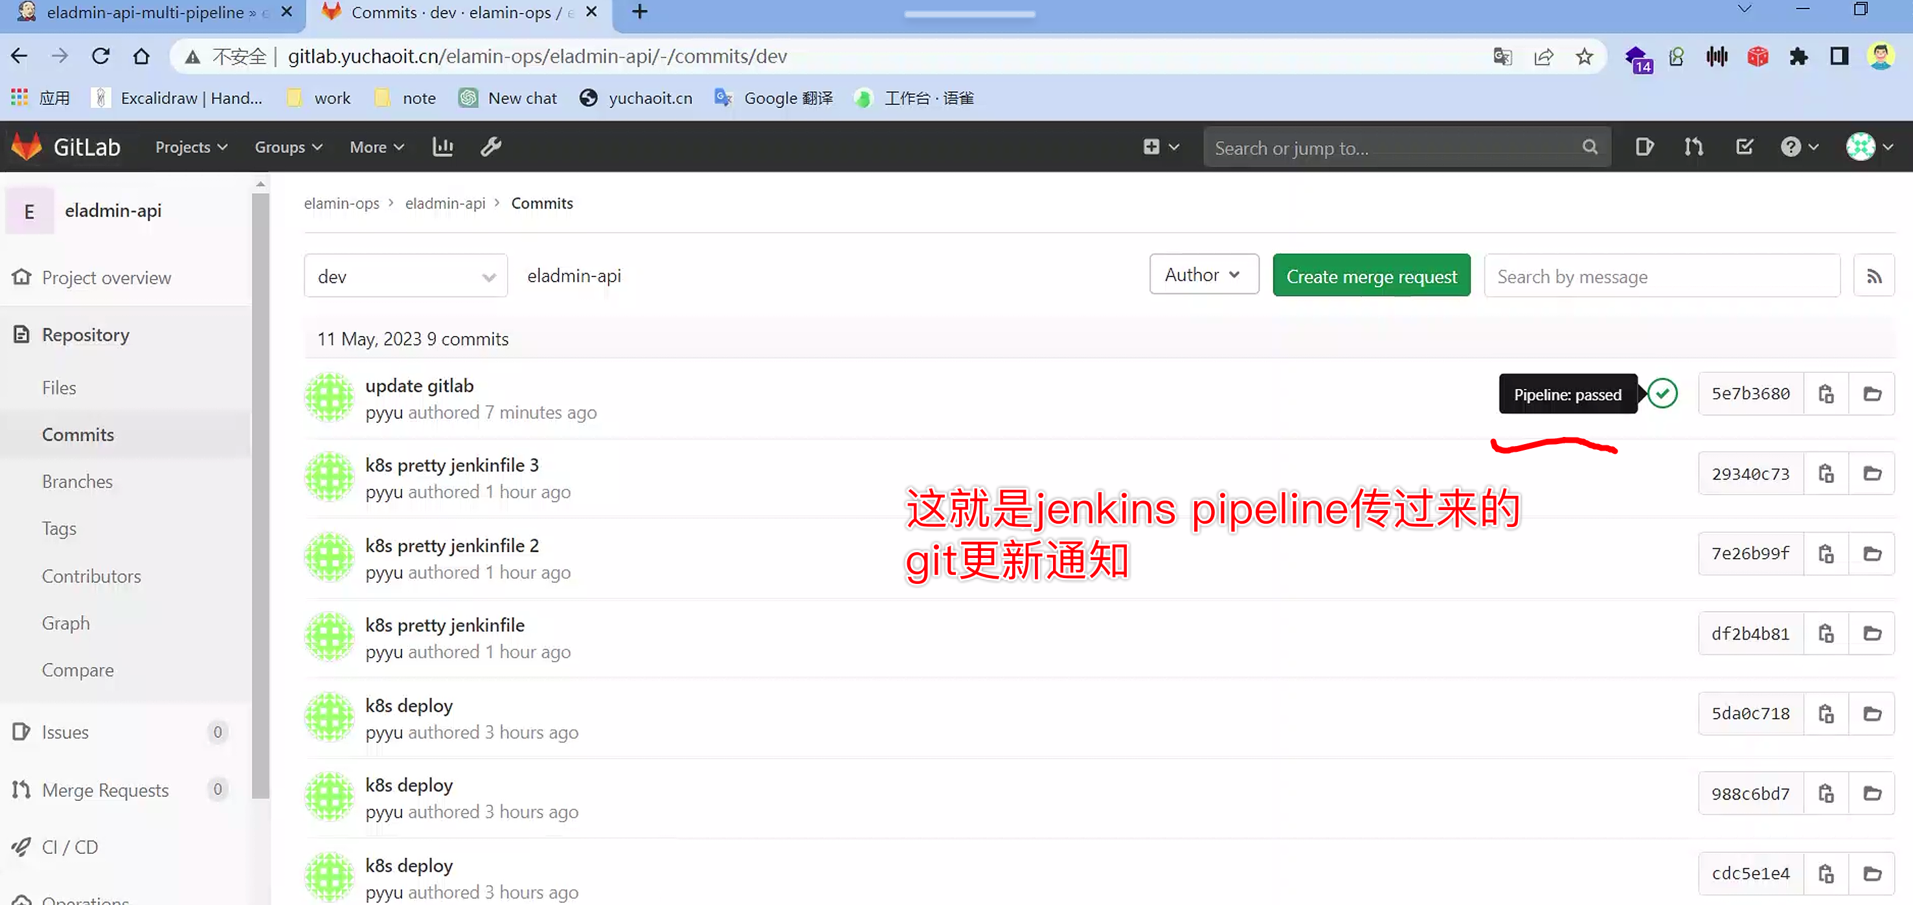Browse files at commit 29340c73
This screenshot has height=905, width=1913.
coord(1872,474)
